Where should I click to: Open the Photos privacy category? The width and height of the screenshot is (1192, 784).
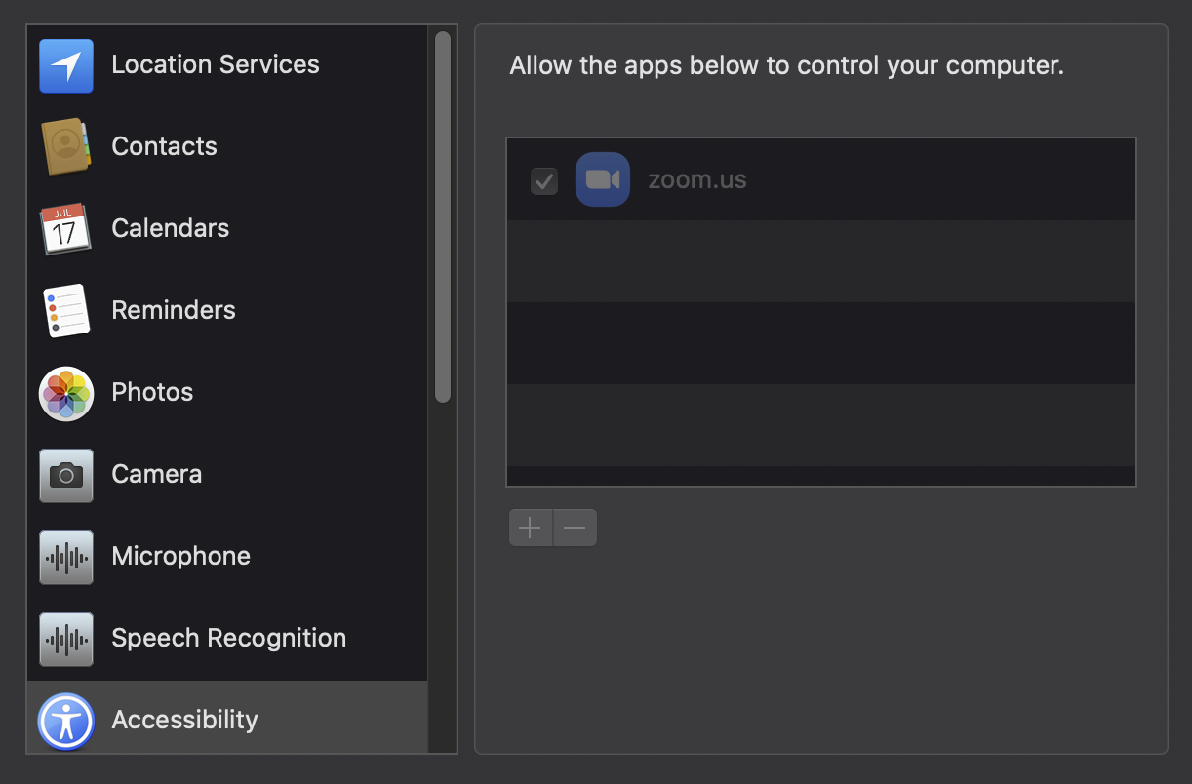pyautogui.click(x=153, y=392)
